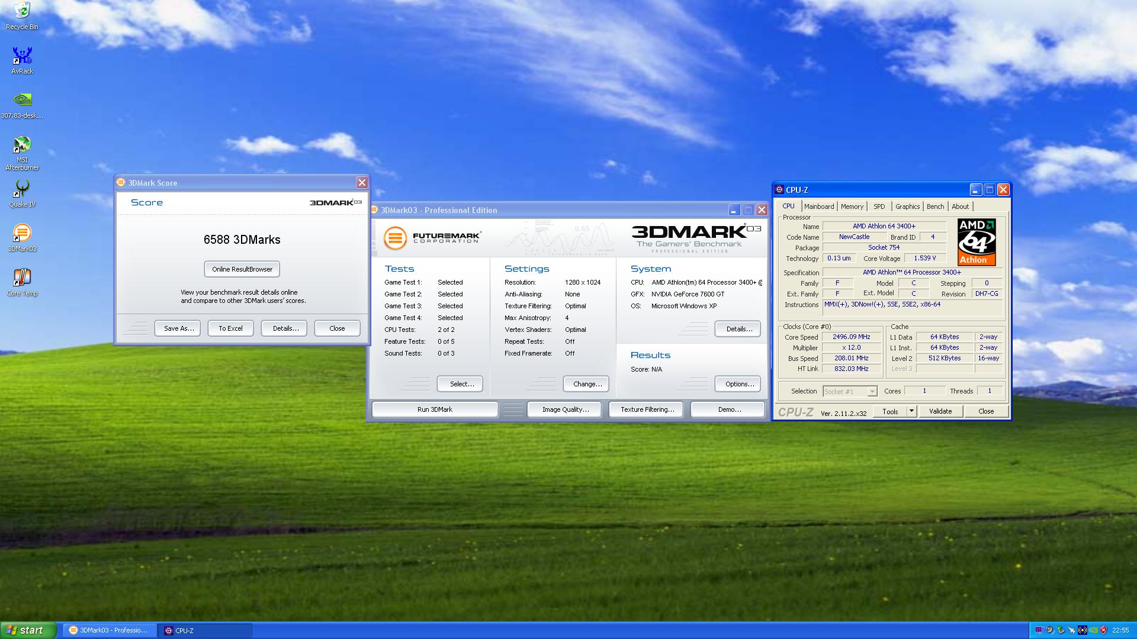Open the Socket #1 selection dropdown

coord(872,392)
